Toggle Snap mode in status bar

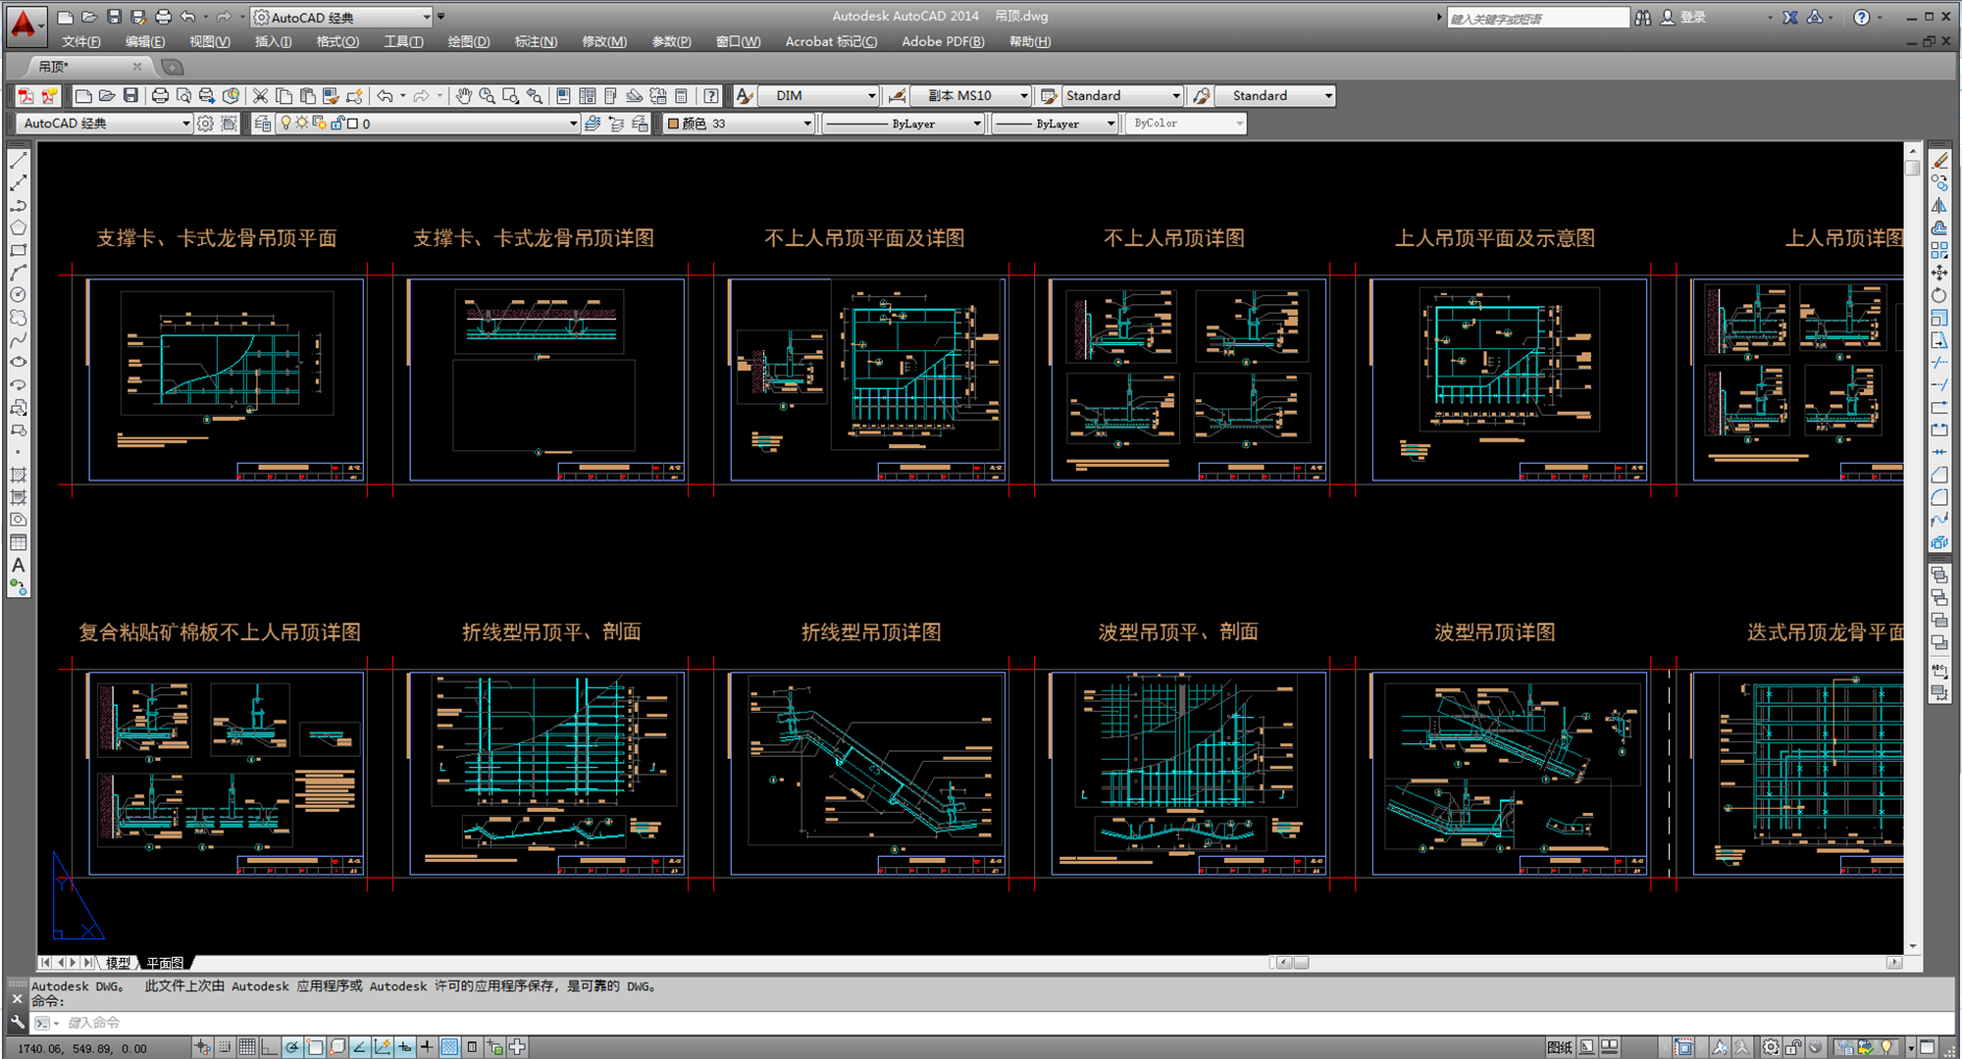pos(225,1047)
